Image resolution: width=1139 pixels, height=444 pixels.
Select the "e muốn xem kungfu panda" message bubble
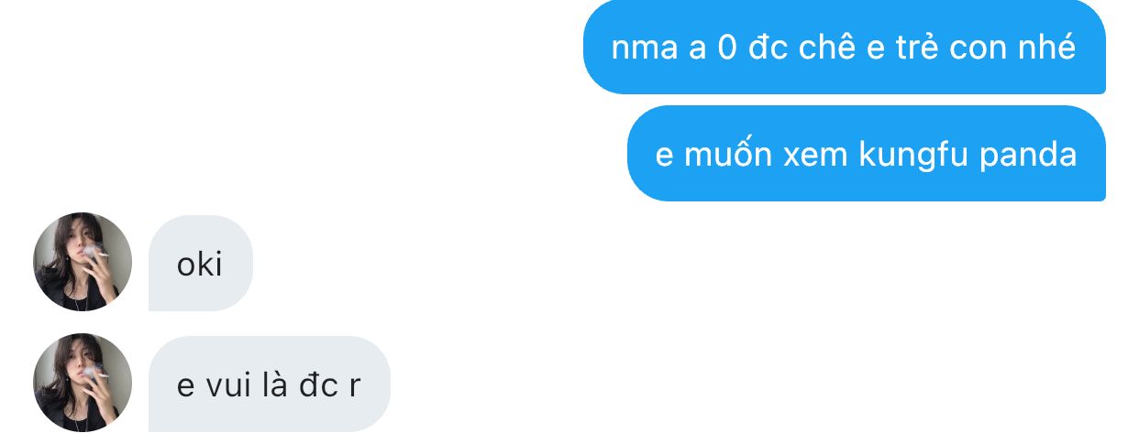[x=866, y=154]
